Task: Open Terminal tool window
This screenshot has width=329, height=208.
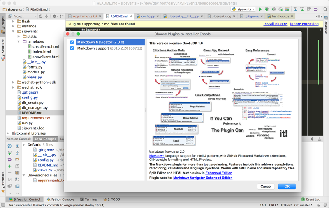Action: 89,199
